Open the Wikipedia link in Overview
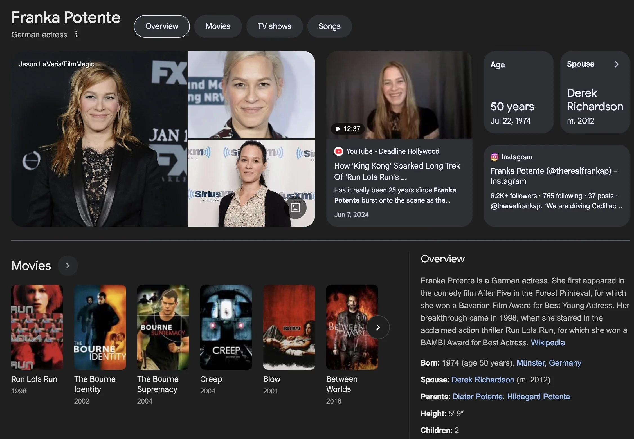This screenshot has height=439, width=634. (547, 342)
